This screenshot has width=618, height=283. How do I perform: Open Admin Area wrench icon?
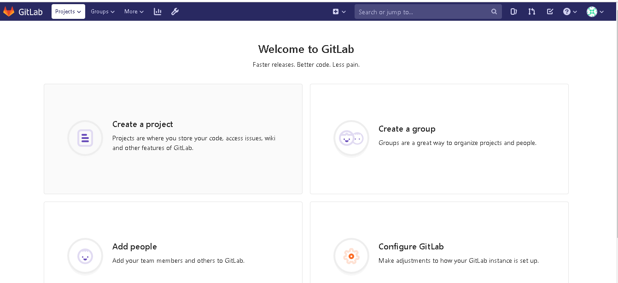(175, 12)
